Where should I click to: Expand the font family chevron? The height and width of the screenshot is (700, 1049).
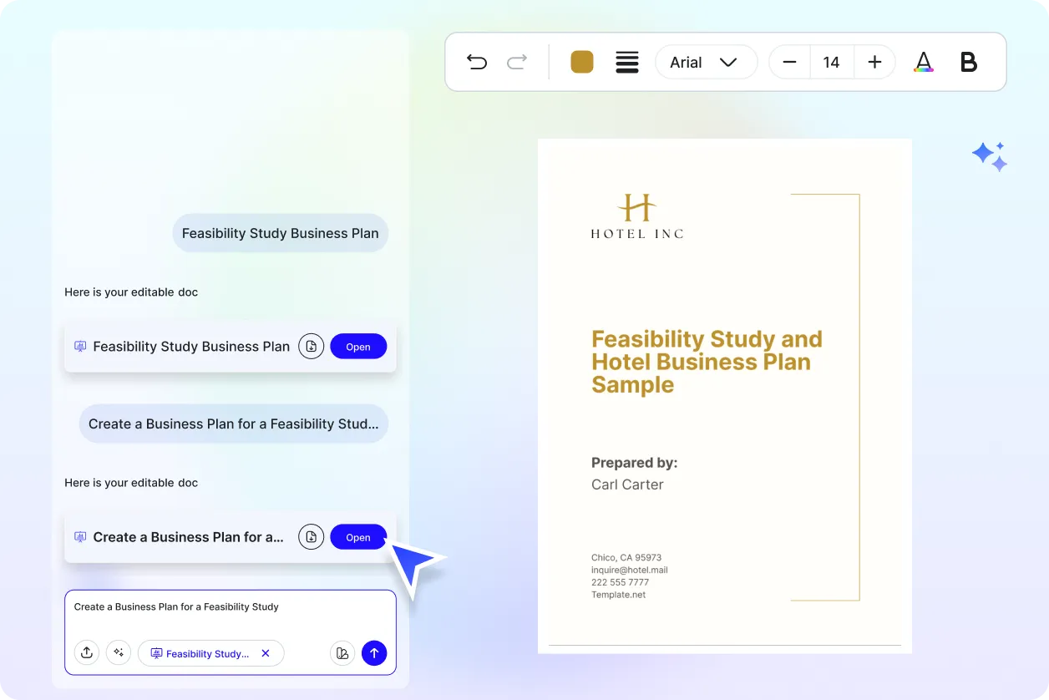click(729, 62)
